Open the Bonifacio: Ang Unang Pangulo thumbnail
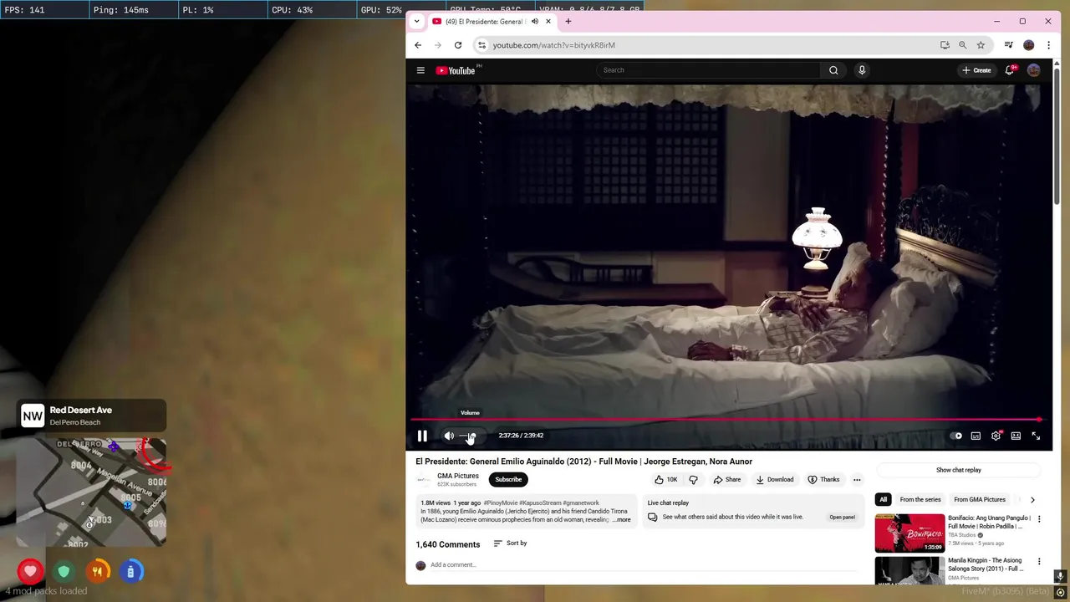Image resolution: width=1070 pixels, height=602 pixels. [909, 533]
